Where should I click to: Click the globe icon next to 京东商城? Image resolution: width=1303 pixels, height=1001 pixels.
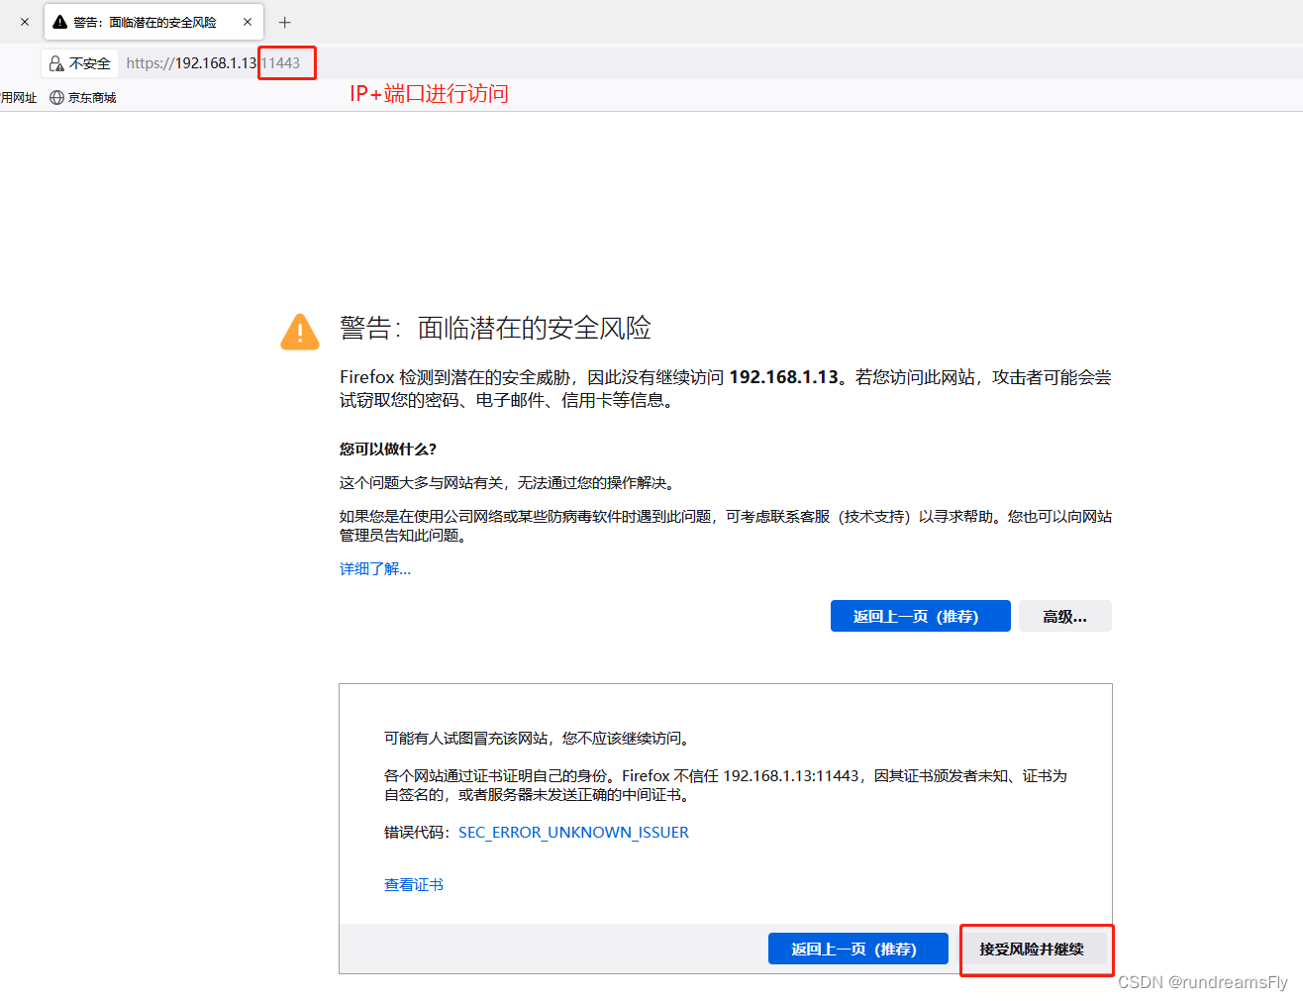pyautogui.click(x=56, y=97)
